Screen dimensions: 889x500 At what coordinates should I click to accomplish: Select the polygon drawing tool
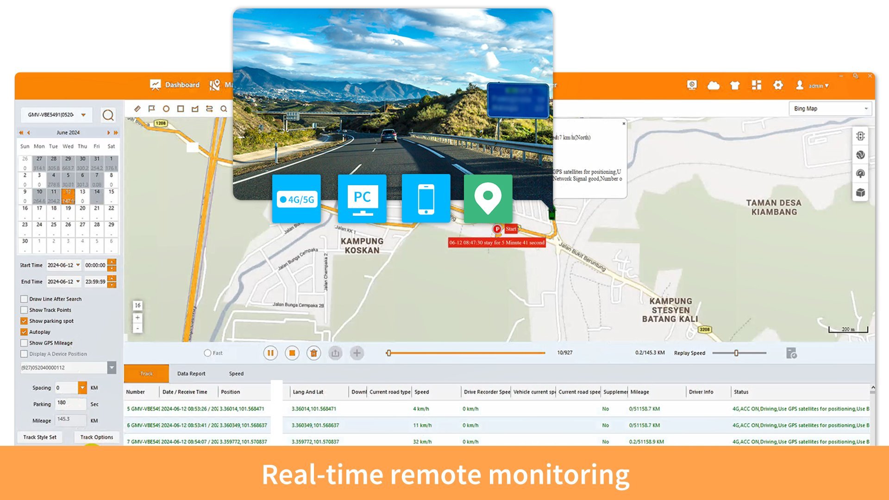[195, 109]
